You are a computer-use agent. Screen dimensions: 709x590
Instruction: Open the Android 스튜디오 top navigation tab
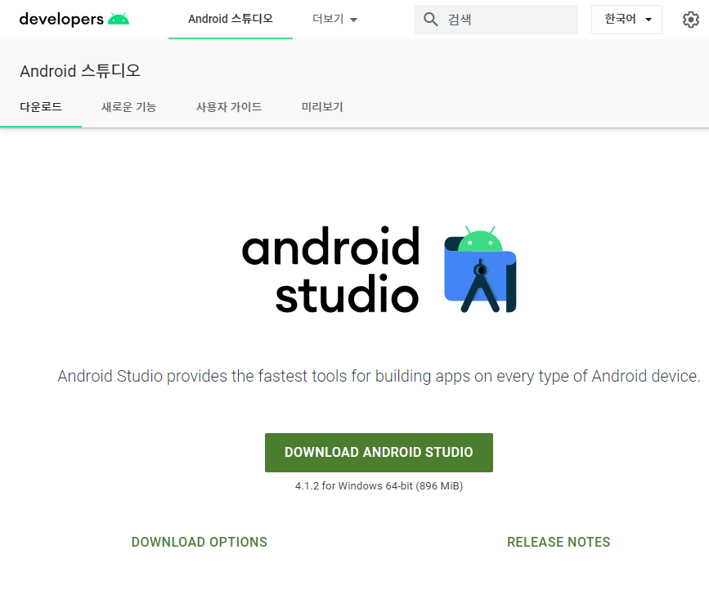pos(231,19)
